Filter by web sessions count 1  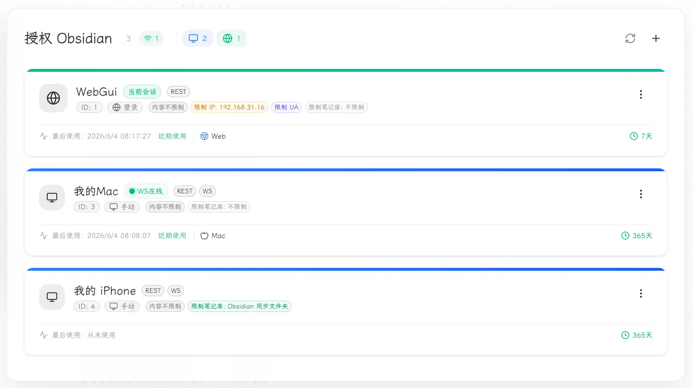(231, 38)
